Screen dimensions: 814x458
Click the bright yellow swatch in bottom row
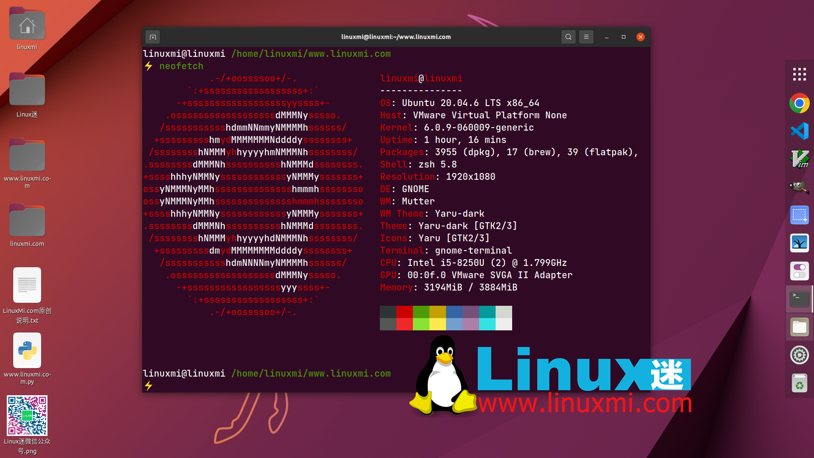(438, 324)
